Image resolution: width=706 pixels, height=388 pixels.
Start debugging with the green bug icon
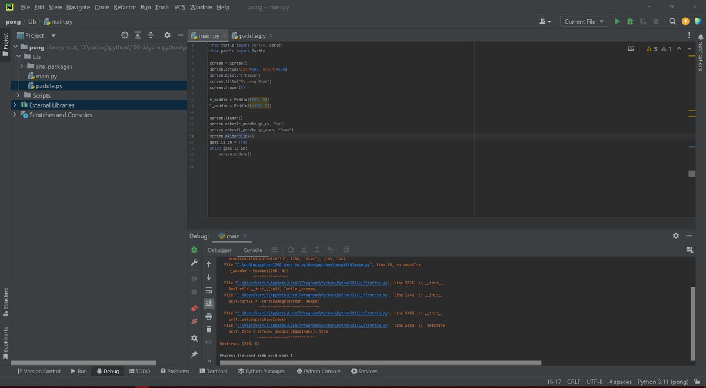630,21
